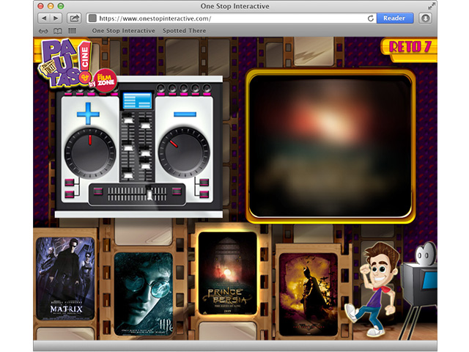Click the pink button right of the crossfader

[177, 191]
